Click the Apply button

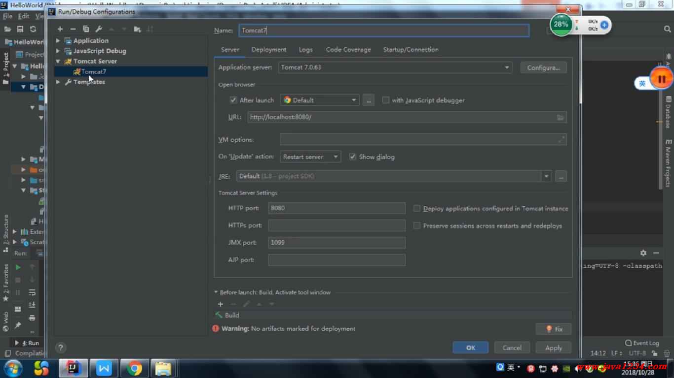[x=554, y=347]
